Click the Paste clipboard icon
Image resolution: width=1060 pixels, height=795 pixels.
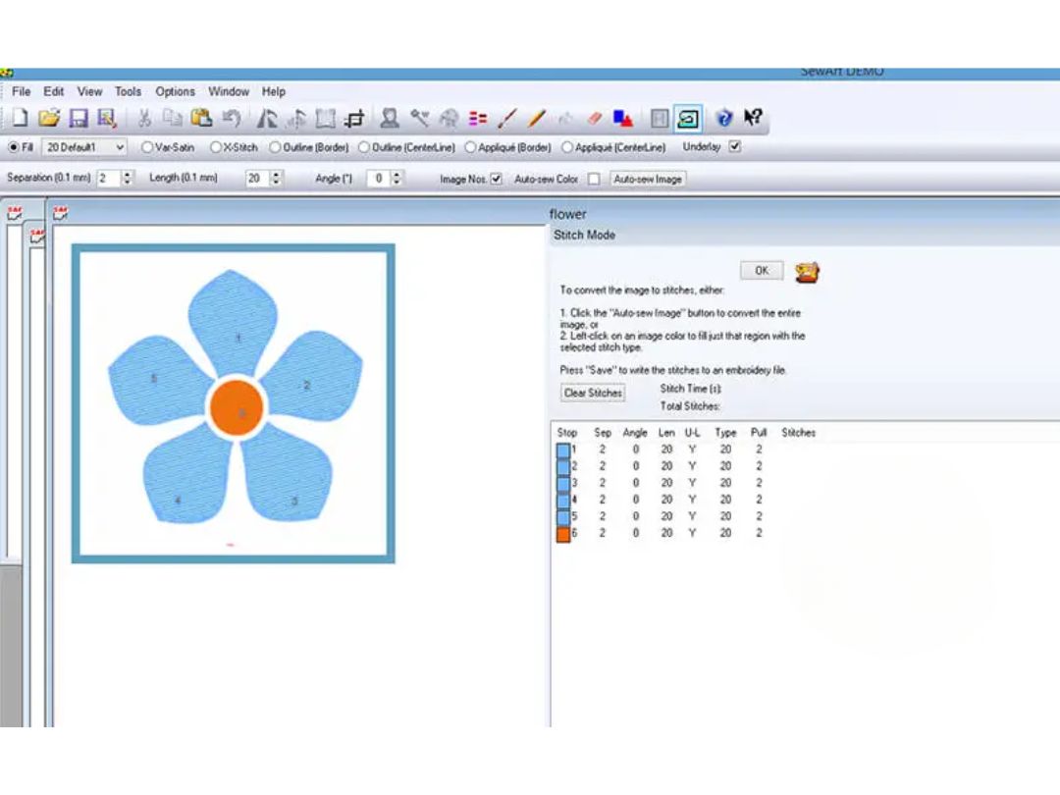tap(201, 119)
